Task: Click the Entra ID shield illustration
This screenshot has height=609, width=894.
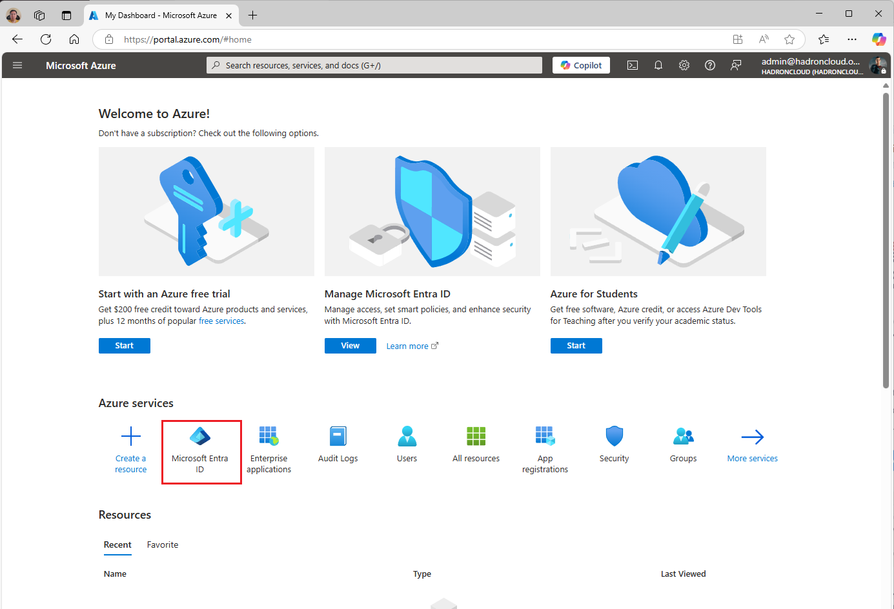Action: coord(432,212)
